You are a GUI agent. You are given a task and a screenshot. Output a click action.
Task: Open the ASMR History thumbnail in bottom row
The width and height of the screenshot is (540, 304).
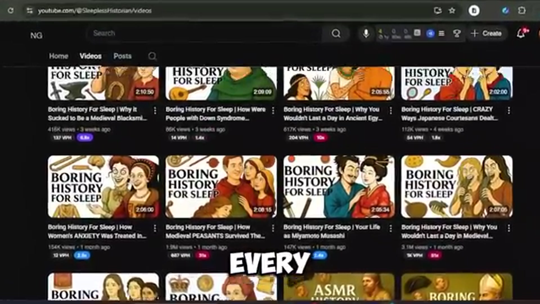click(339, 287)
